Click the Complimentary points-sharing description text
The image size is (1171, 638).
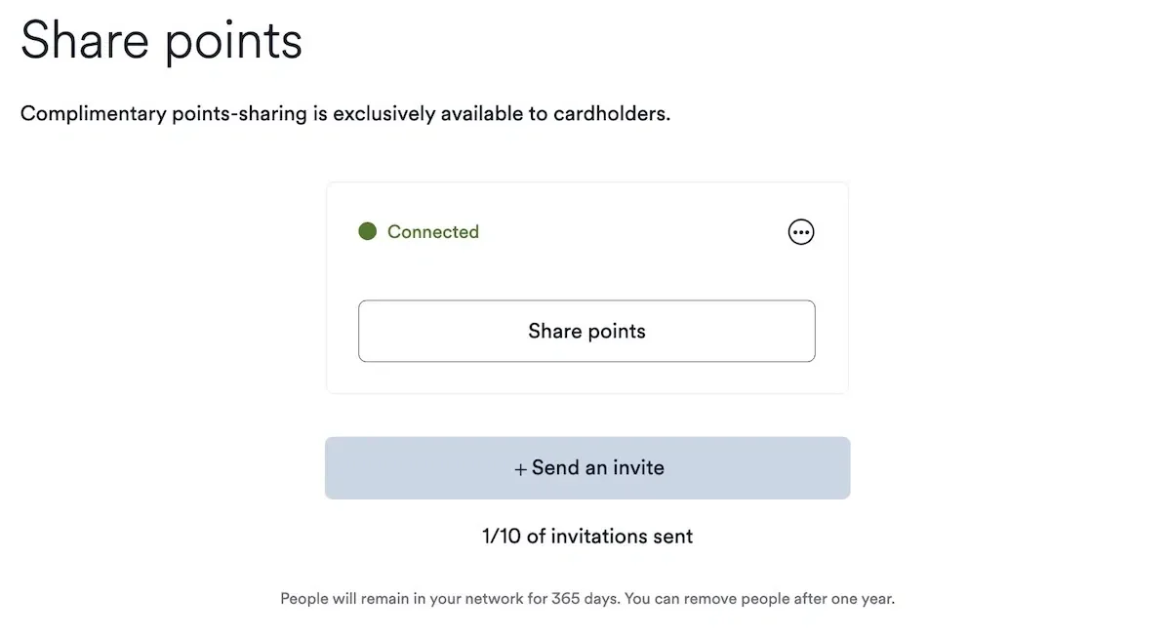click(x=344, y=113)
